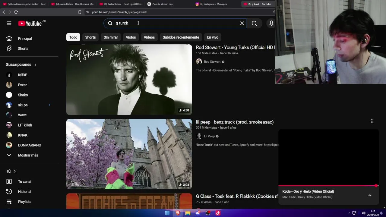This screenshot has width=386, height=217.
Task: Show hidden system tray icons
Action: tap(349, 213)
